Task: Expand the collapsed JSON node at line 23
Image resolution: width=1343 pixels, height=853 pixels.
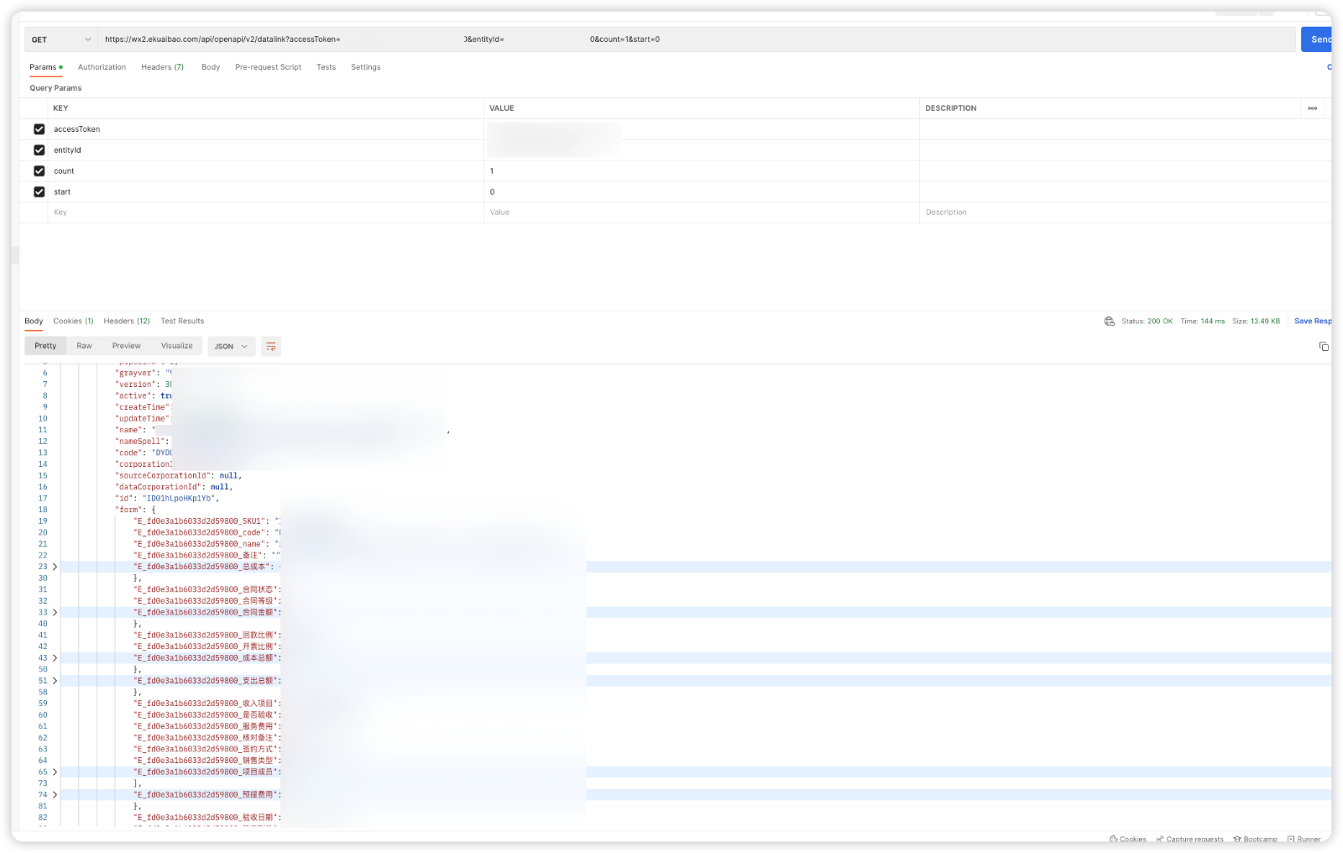Action: 55,567
